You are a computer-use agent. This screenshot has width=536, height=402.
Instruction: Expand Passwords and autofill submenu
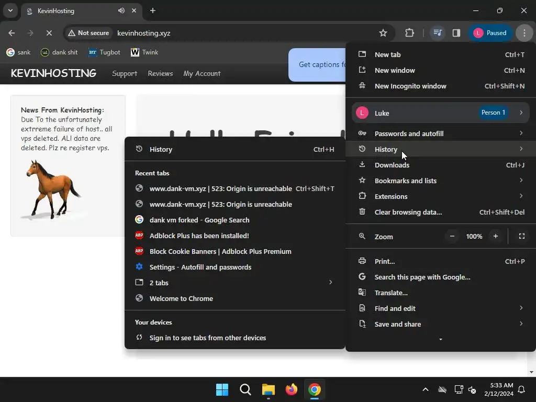(441, 133)
